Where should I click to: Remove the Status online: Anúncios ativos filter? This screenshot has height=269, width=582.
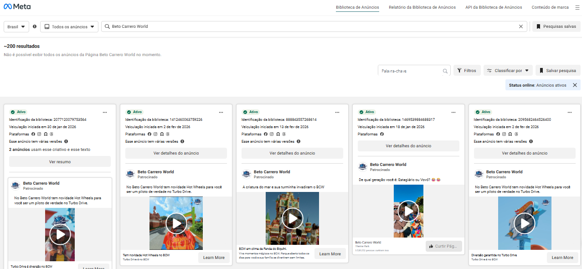point(575,85)
